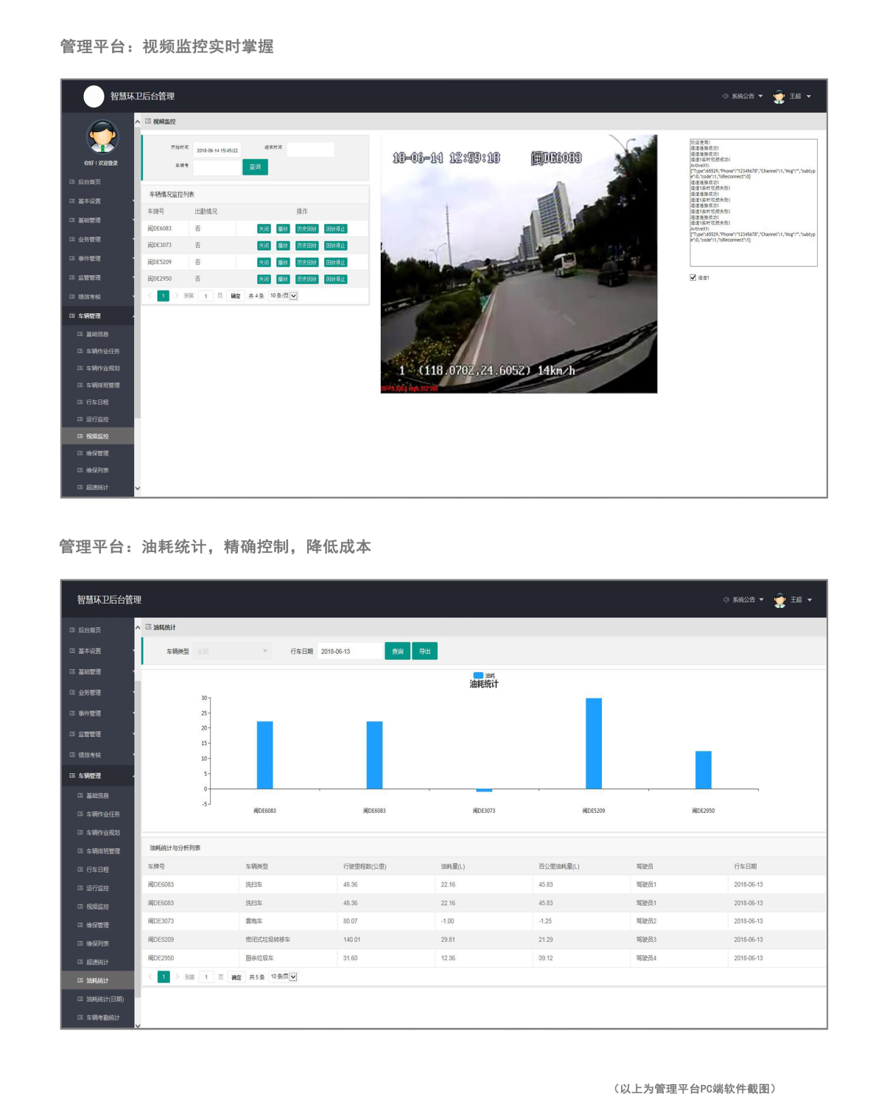The image size is (884, 1118).
Task: Click next-page arrow in vehicle monitoring list pagination
Action: click(x=177, y=296)
